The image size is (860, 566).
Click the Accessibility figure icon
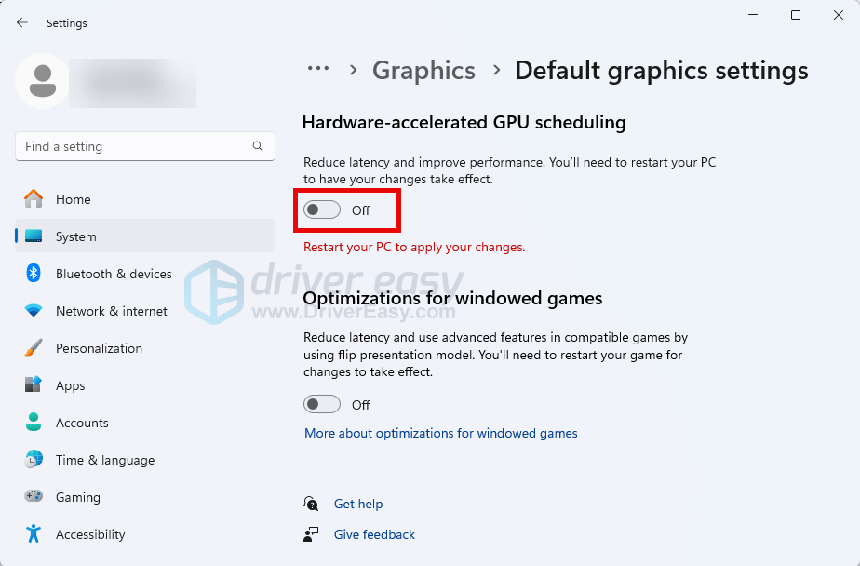coord(34,534)
